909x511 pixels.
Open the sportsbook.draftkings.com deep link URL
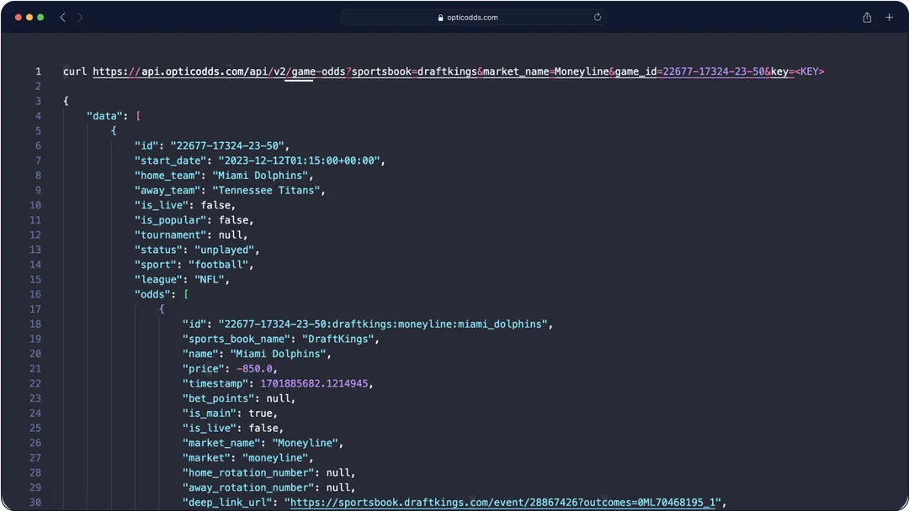[x=502, y=503]
